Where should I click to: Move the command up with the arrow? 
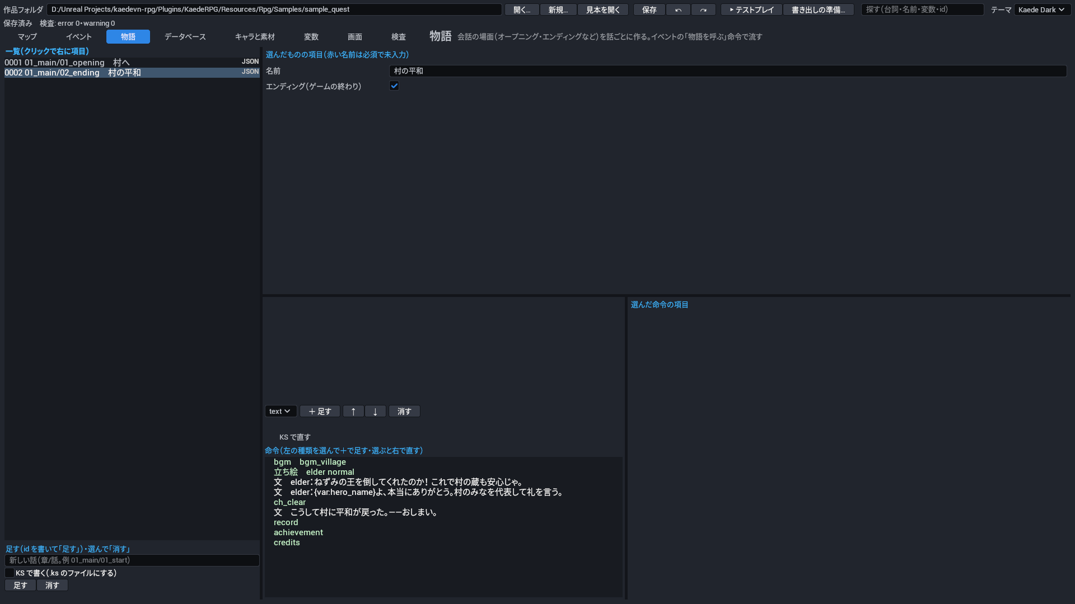(x=353, y=412)
